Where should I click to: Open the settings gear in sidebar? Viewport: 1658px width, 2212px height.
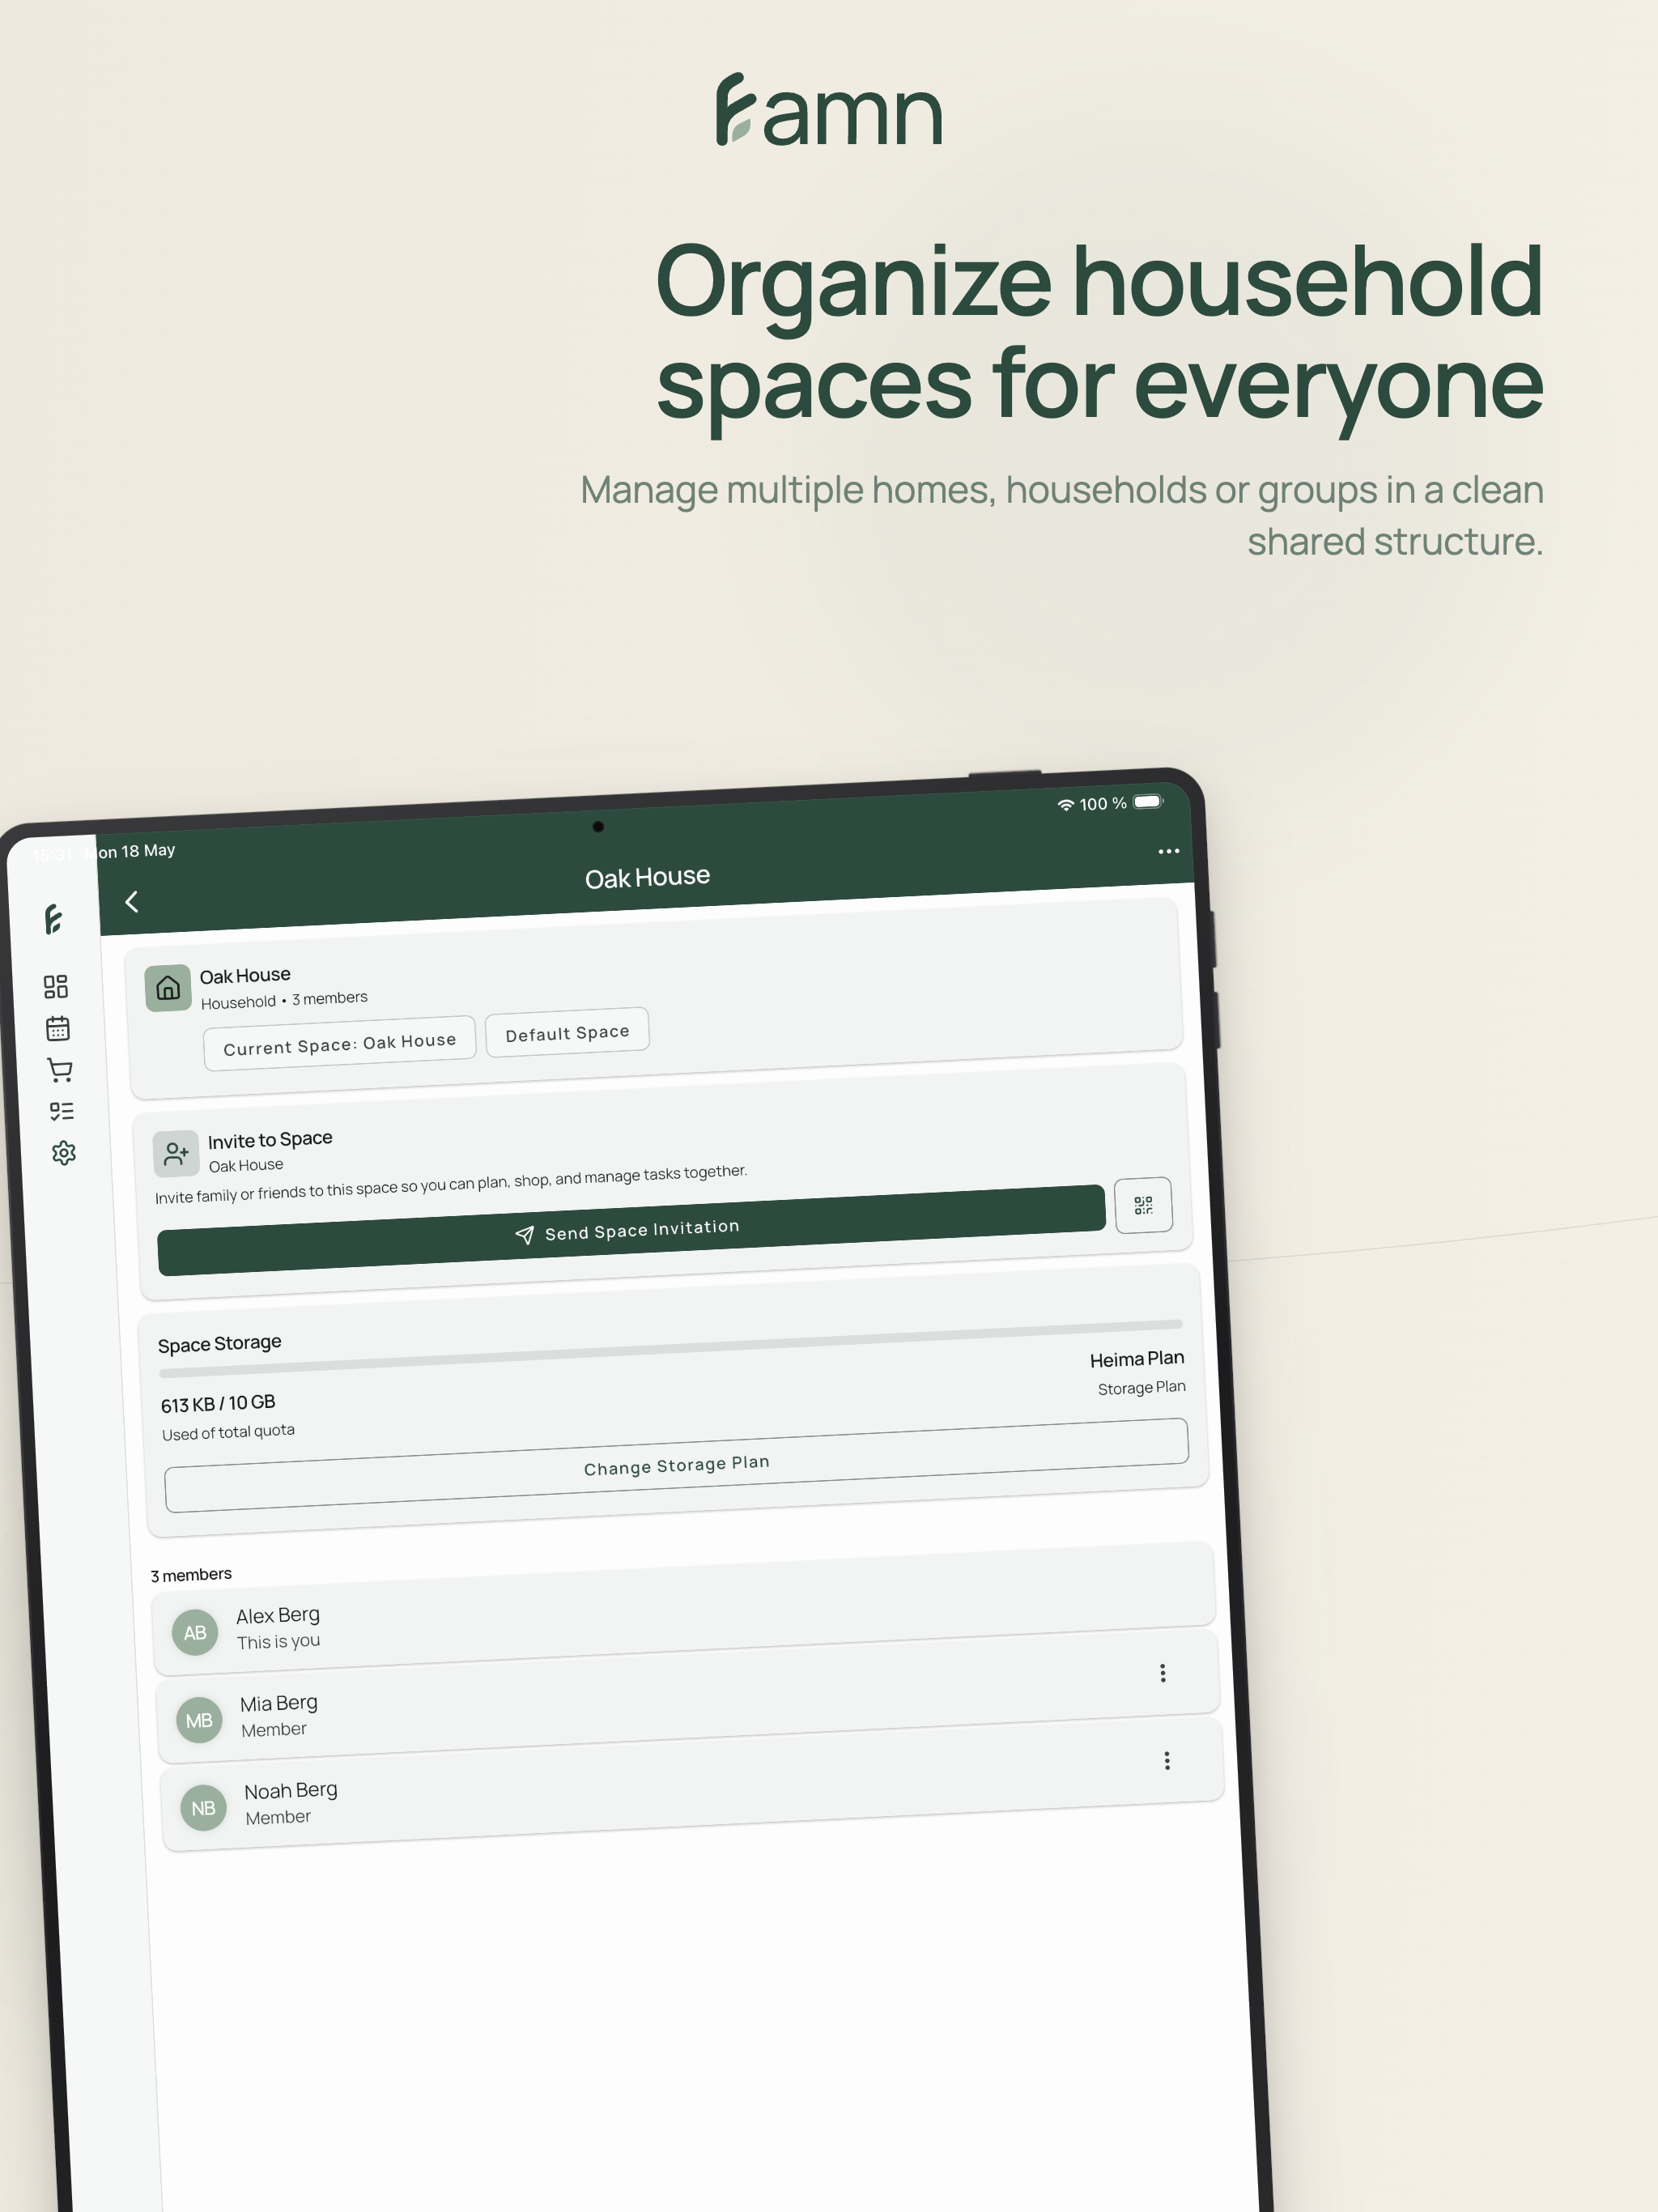click(64, 1153)
